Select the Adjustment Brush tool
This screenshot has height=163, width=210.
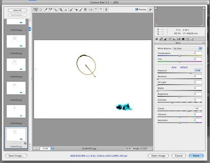point(81,10)
